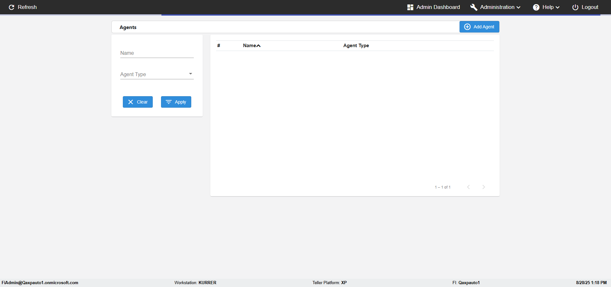611x287 pixels.
Task: Open the Help menu
Action: pyautogui.click(x=546, y=7)
